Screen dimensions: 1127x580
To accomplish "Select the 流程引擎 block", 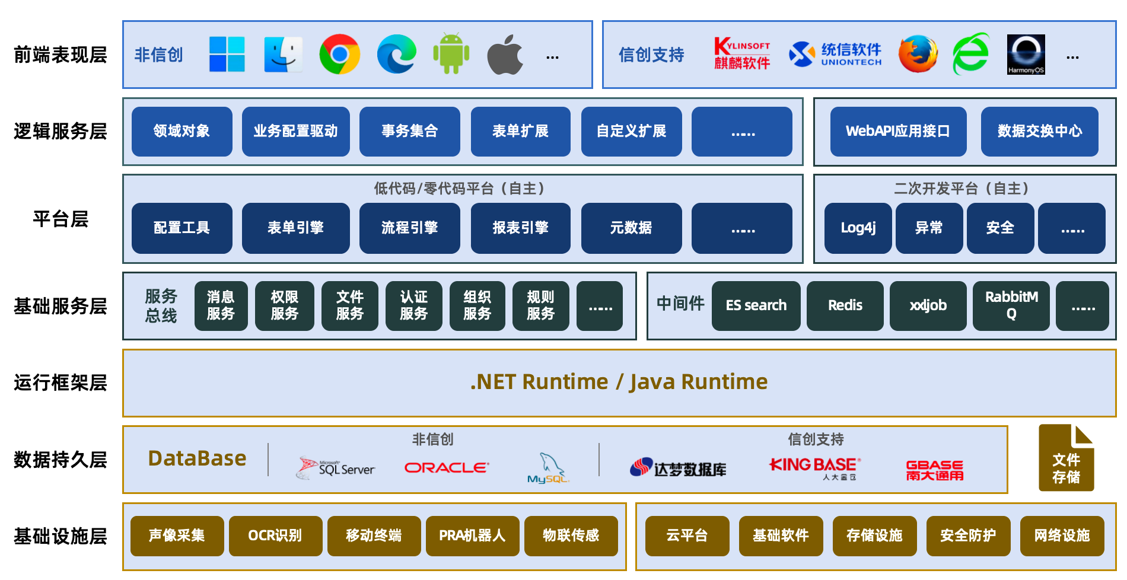I will tap(409, 228).
